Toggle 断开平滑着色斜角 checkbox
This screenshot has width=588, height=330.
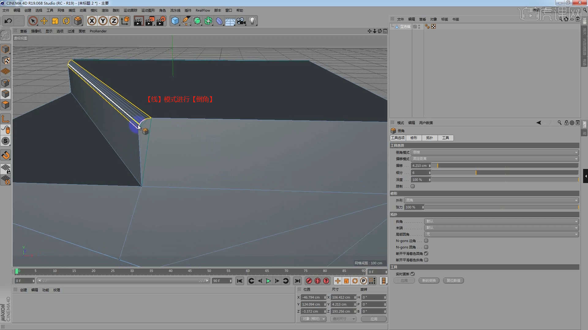pos(426,260)
